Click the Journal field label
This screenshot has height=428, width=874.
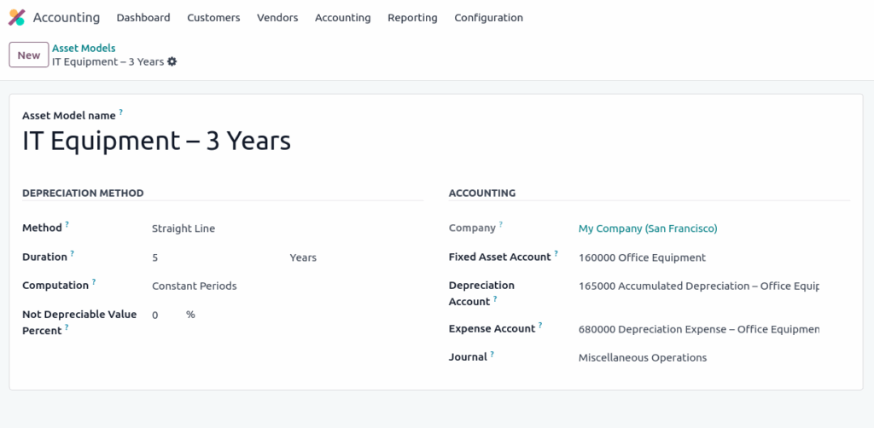[468, 357]
